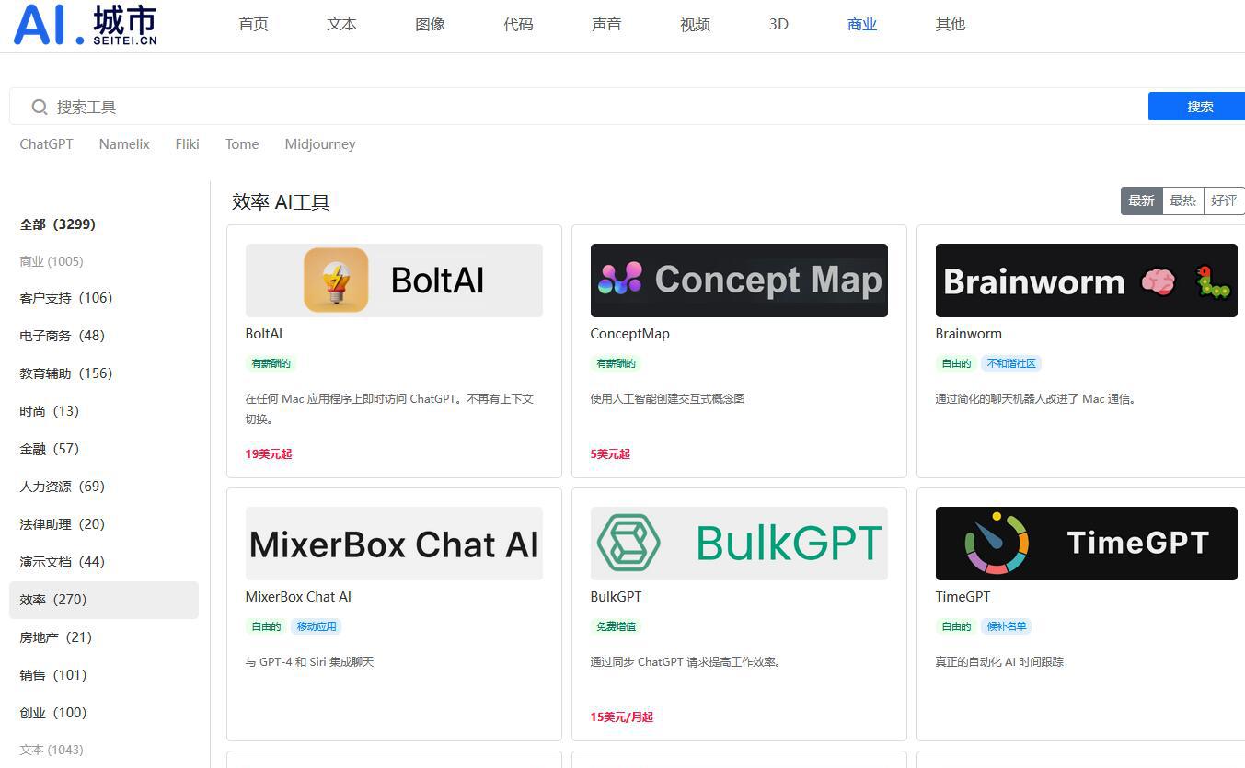1245x768 pixels.
Task: Open the 图像 navigation item
Action: click(x=430, y=25)
